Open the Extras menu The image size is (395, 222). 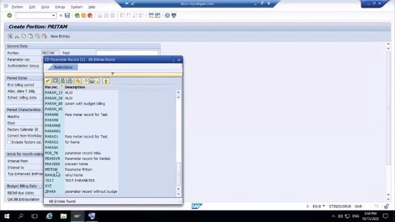coord(60,7)
